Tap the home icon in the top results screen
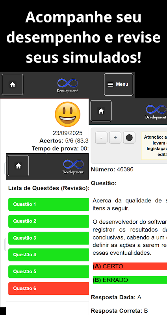 click(x=13, y=85)
